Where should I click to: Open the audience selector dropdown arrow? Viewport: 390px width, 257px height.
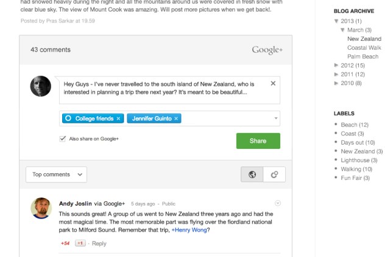pyautogui.click(x=276, y=118)
